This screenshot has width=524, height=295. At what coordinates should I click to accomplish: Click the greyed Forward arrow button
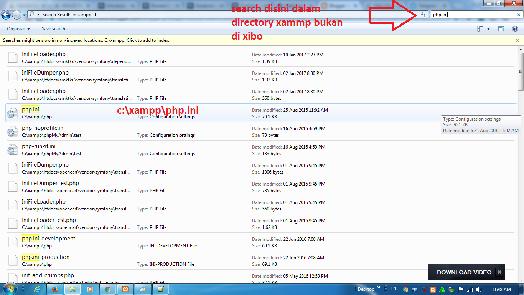[16, 15]
